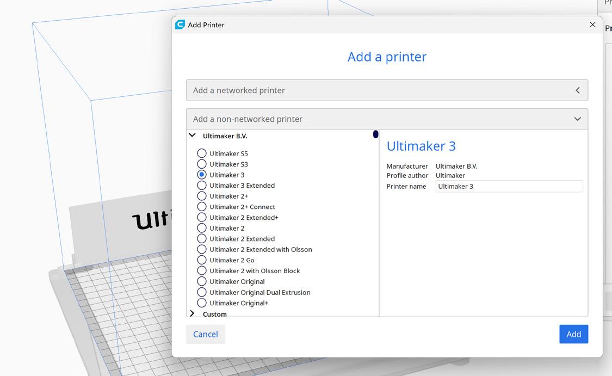Click the Printer name input field
The width and height of the screenshot is (612, 376).
509,186
